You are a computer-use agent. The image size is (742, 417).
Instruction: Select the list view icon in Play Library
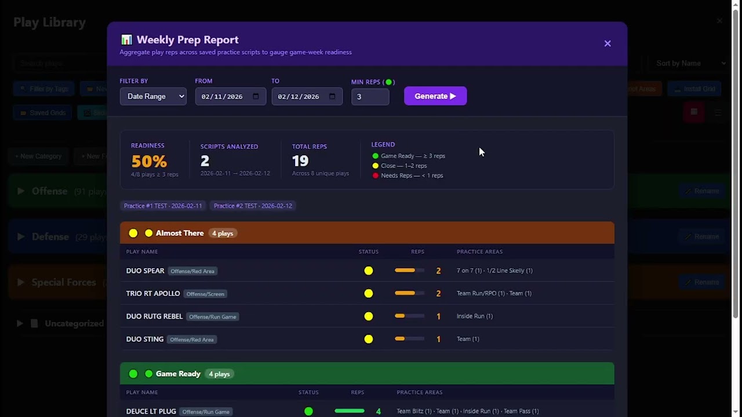[x=718, y=112]
